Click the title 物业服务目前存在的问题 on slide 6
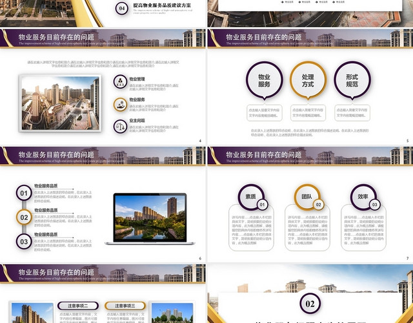Screen dimensions: 413x323 click(56, 154)
